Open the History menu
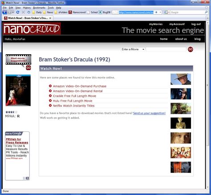The height and width of the screenshot is (195, 211). coord(27,8)
